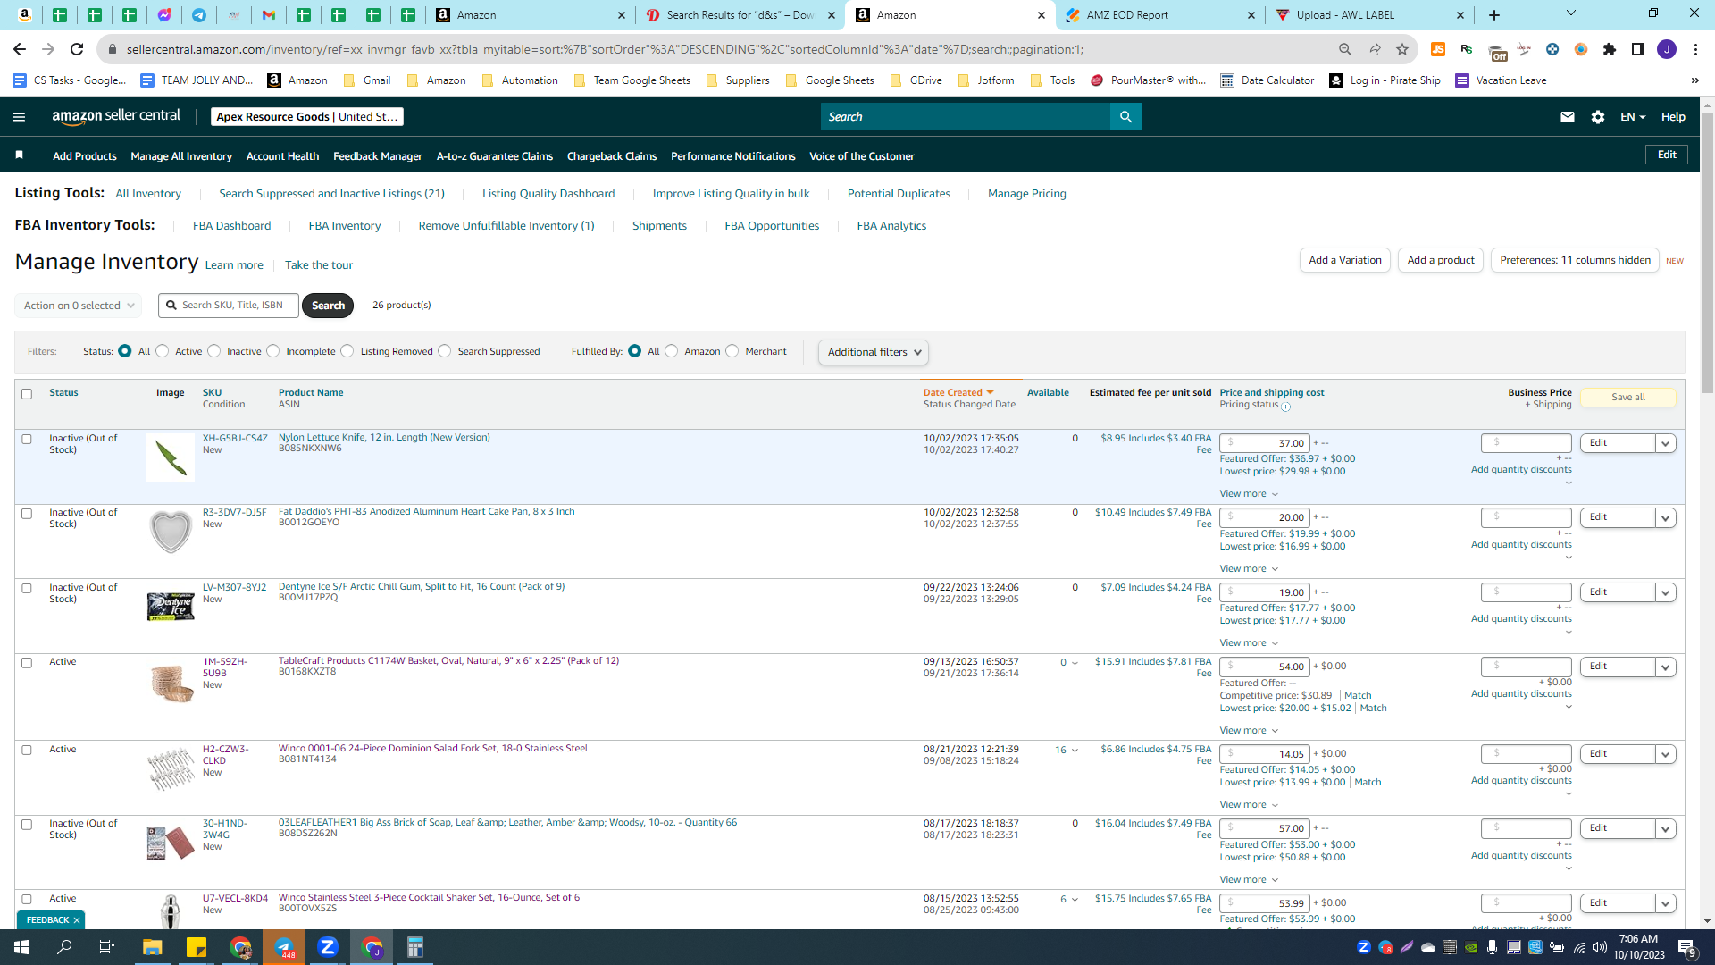Open Manage All Inventory in the favorites bar

pyautogui.click(x=181, y=156)
